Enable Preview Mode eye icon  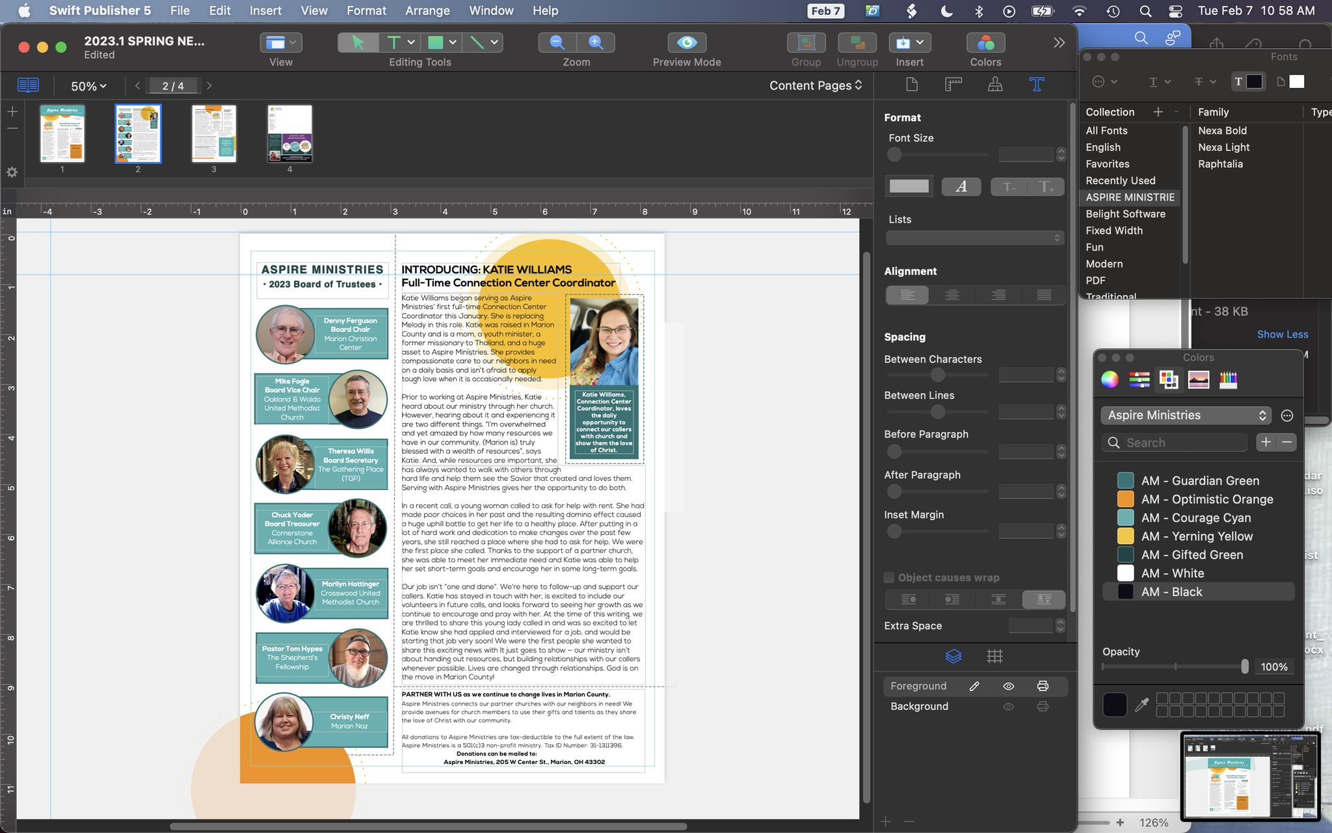click(687, 42)
